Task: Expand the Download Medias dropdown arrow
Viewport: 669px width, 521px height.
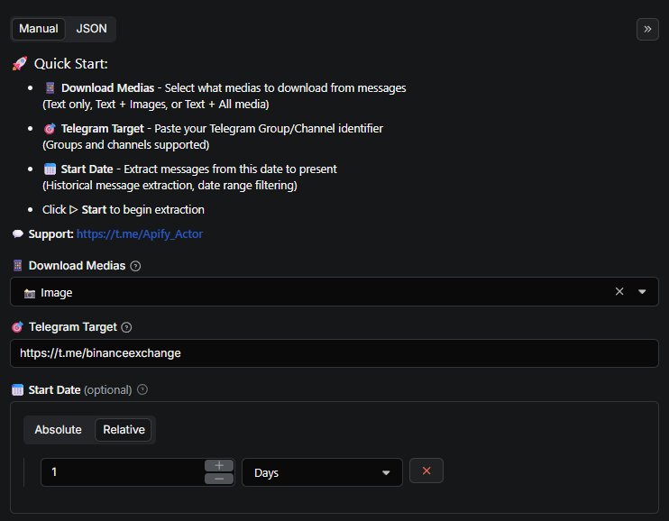Action: 643,292
